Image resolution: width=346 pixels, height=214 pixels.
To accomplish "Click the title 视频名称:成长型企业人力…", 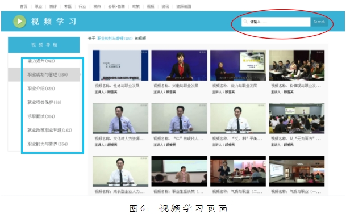I will (120, 191).
